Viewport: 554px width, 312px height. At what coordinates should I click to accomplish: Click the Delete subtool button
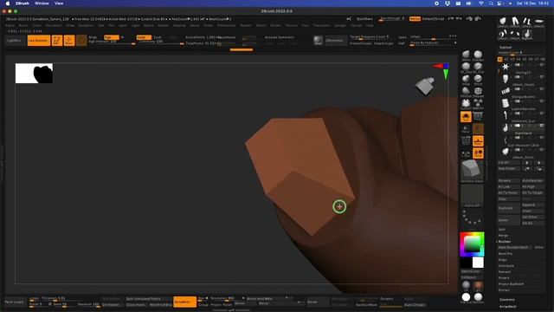pos(508,220)
